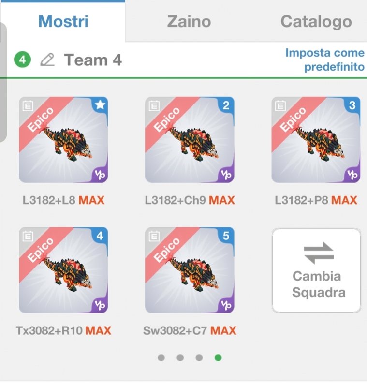Click the pencil icon to rename Team 4
Screen dimensions: 367x387
[x=47, y=60]
